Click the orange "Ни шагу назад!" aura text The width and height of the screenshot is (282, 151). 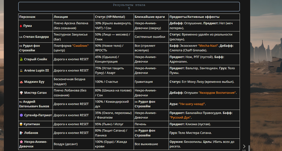(192, 104)
